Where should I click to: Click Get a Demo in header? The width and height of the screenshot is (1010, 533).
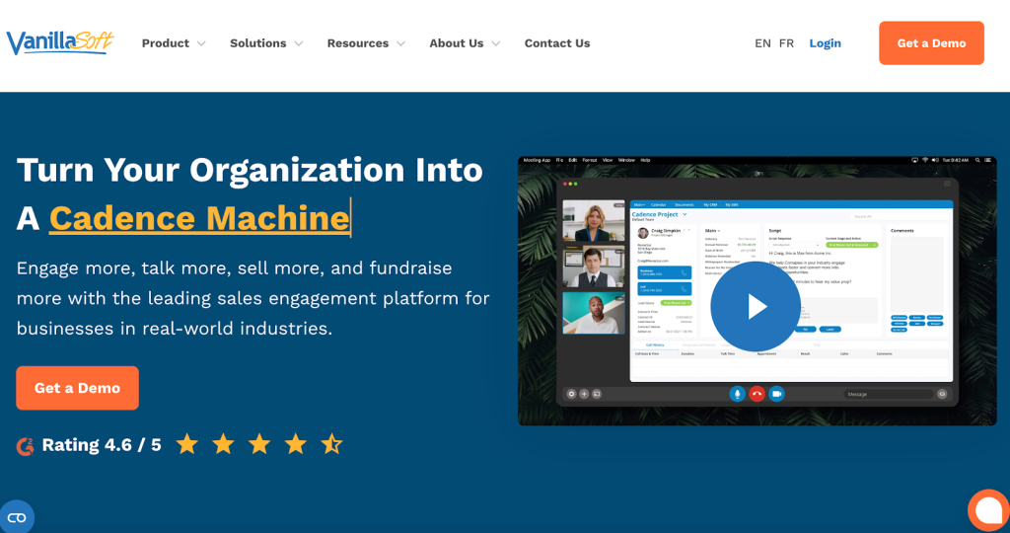point(931,43)
